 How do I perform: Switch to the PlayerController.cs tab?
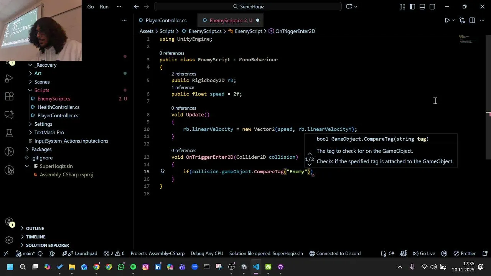pos(166,20)
